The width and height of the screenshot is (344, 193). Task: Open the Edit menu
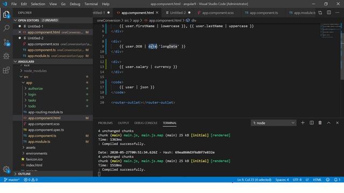click(24, 4)
